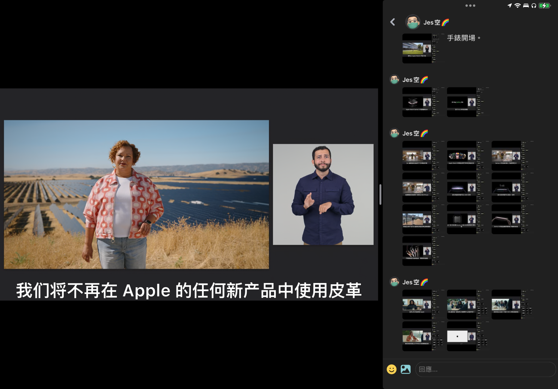
Task: Select Jes空 name above the last message
Action: (x=415, y=282)
